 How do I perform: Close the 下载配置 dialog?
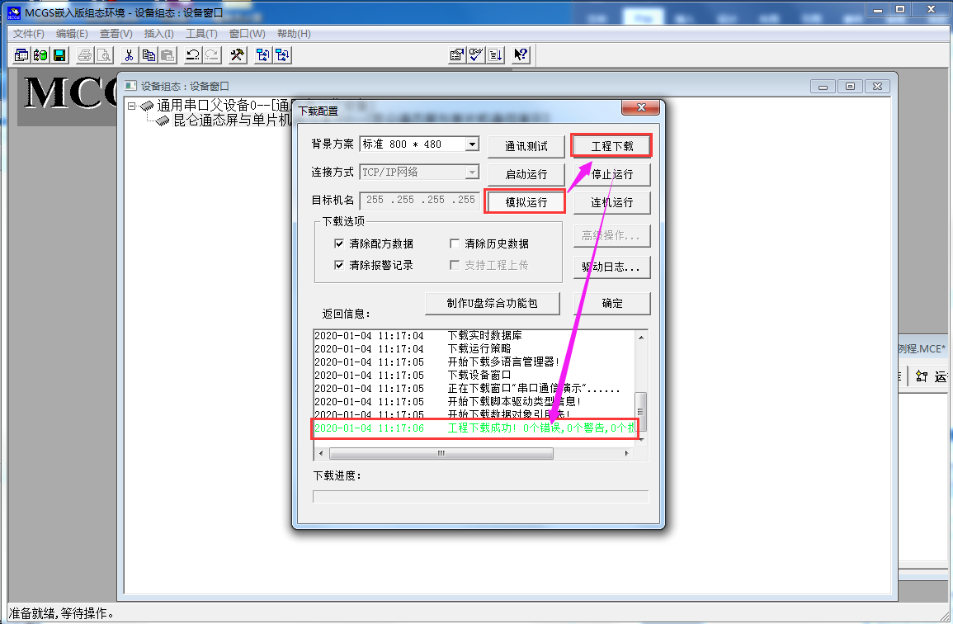[x=640, y=107]
